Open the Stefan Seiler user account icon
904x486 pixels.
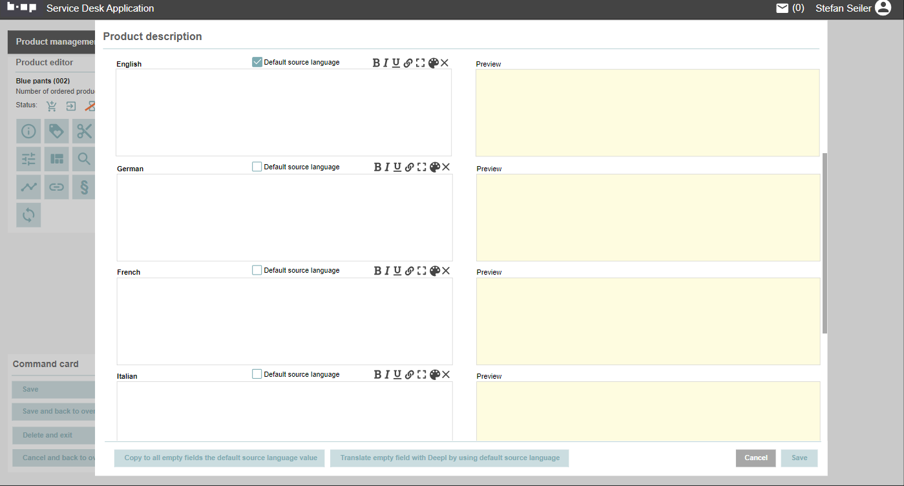(x=883, y=8)
